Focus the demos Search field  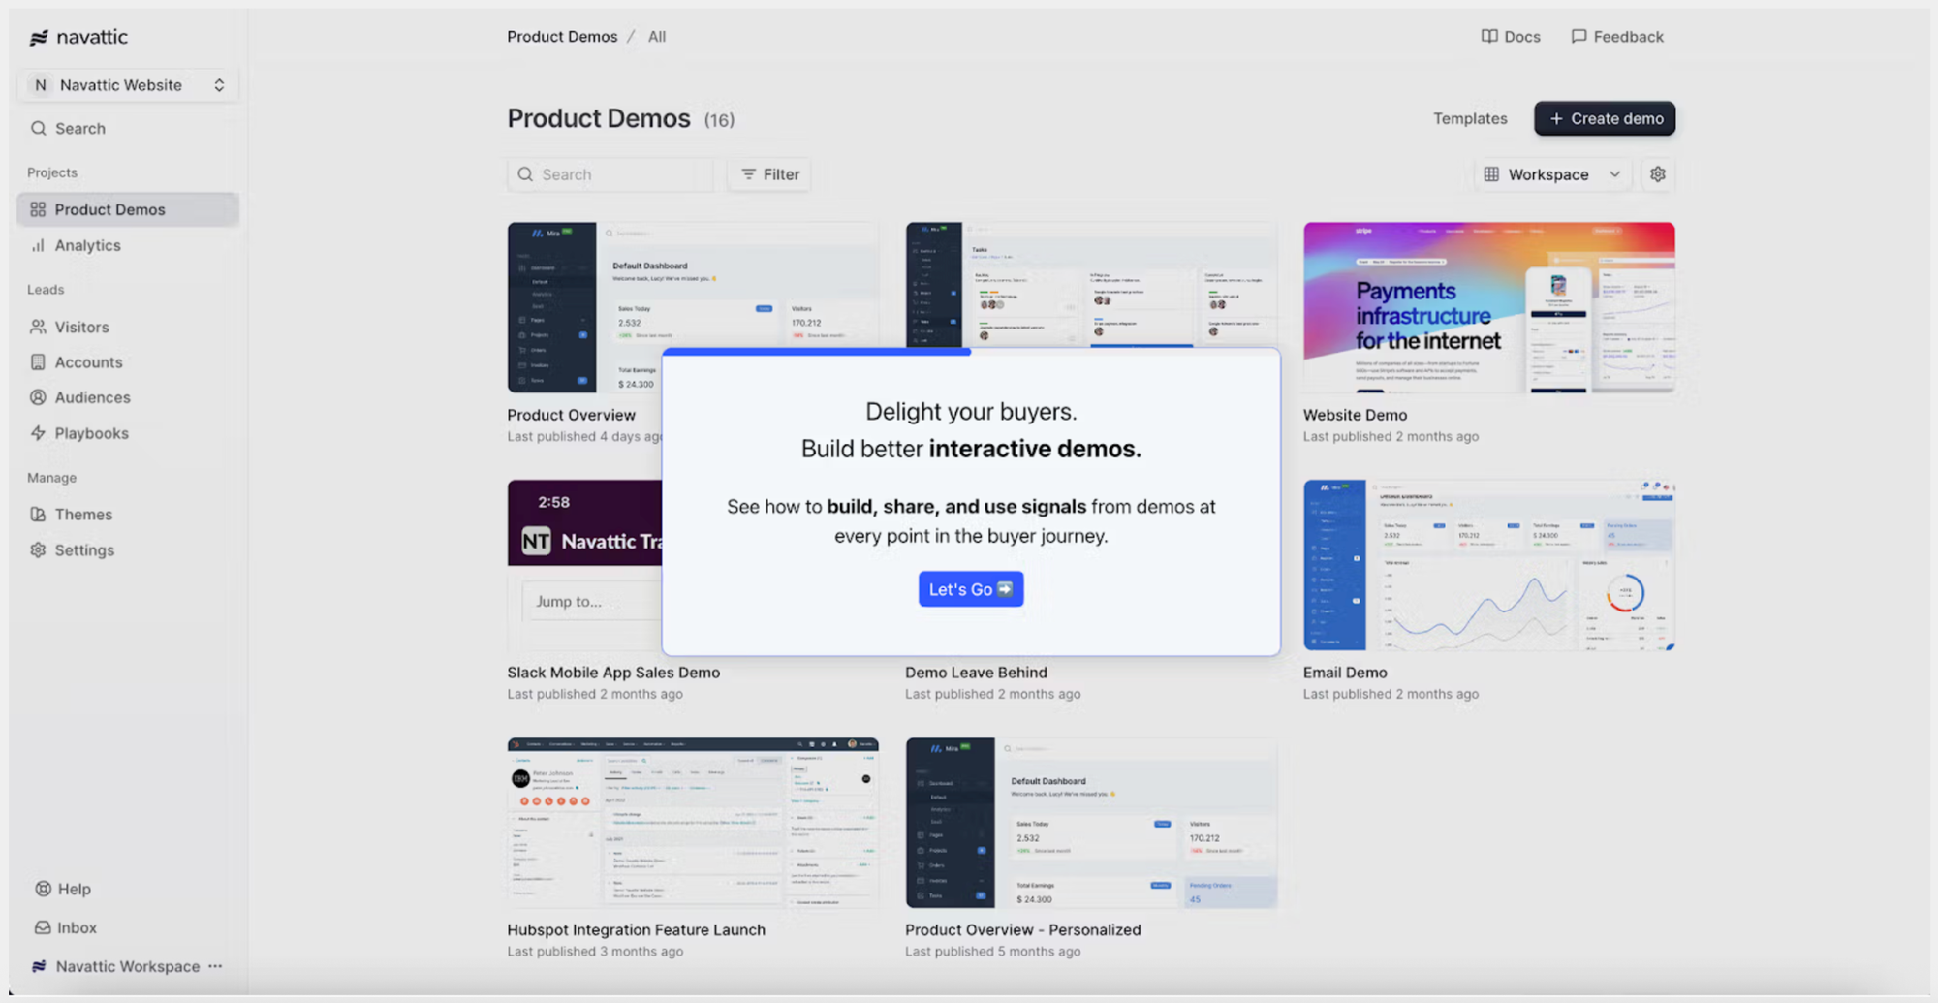610,174
